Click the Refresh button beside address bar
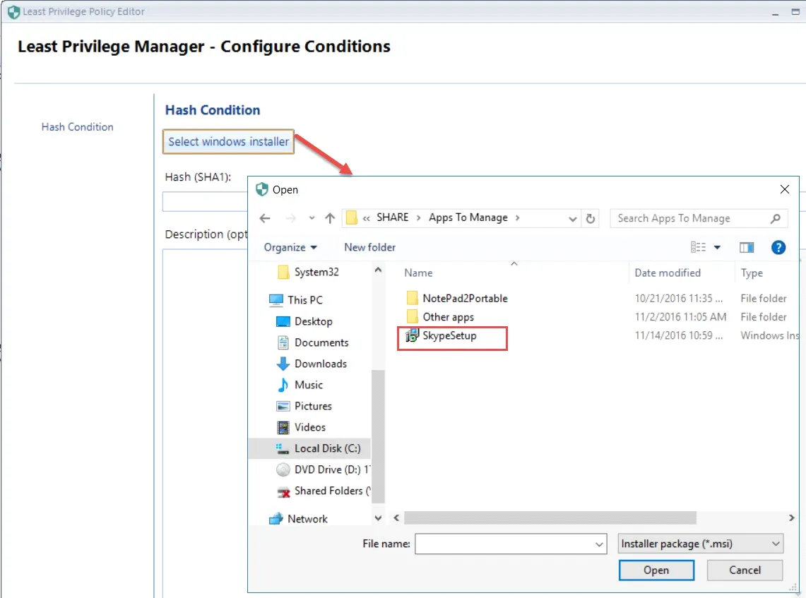The height and width of the screenshot is (598, 806). 591,219
